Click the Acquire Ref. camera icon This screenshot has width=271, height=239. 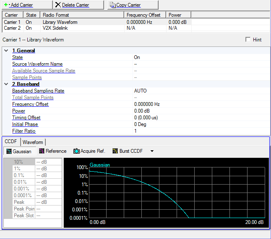point(76,151)
